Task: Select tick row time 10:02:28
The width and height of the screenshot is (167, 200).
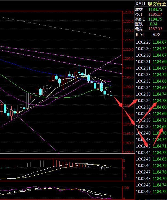Action: pyautogui.click(x=143, y=42)
